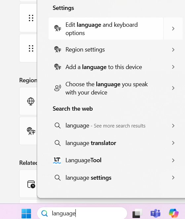The width and height of the screenshot is (185, 219).
Task: Expand chevron beside language settings suggestion
Action: (x=173, y=178)
